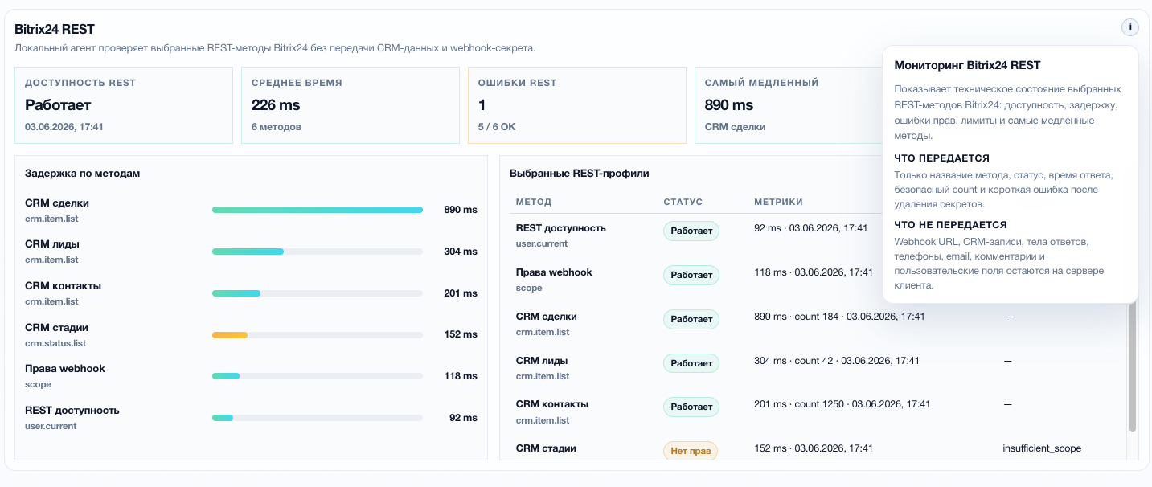The image size is (1152, 487).
Task: Click the 304 ms value in latency list
Action: pyautogui.click(x=461, y=252)
